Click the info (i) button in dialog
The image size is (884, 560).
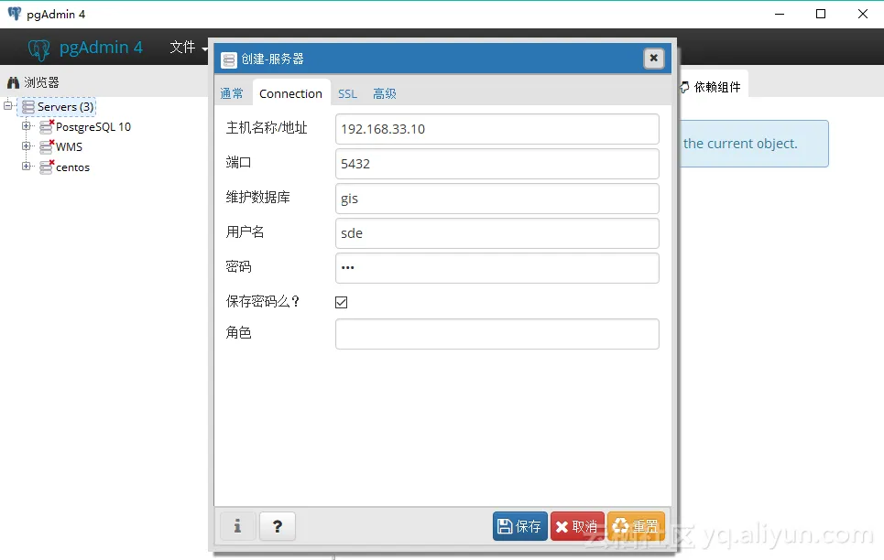click(x=237, y=526)
